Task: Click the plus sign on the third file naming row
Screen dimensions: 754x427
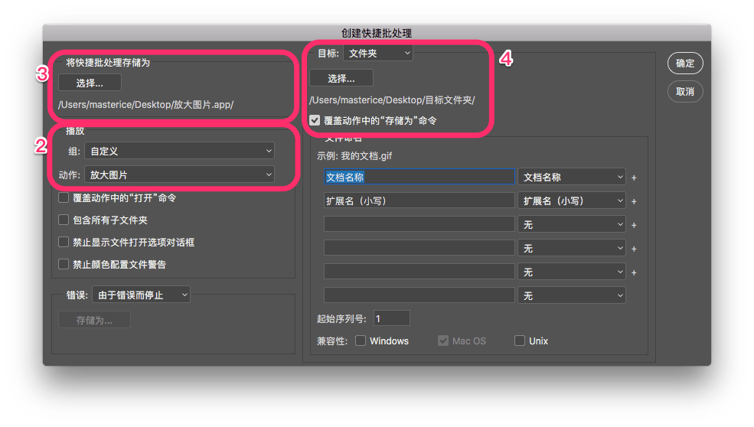Action: (x=633, y=225)
